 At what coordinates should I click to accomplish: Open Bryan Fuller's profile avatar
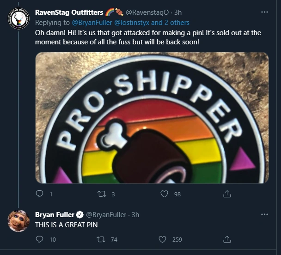(x=19, y=221)
